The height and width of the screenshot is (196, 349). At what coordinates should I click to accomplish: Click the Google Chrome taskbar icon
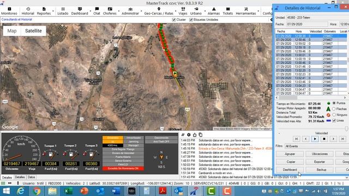point(37,191)
